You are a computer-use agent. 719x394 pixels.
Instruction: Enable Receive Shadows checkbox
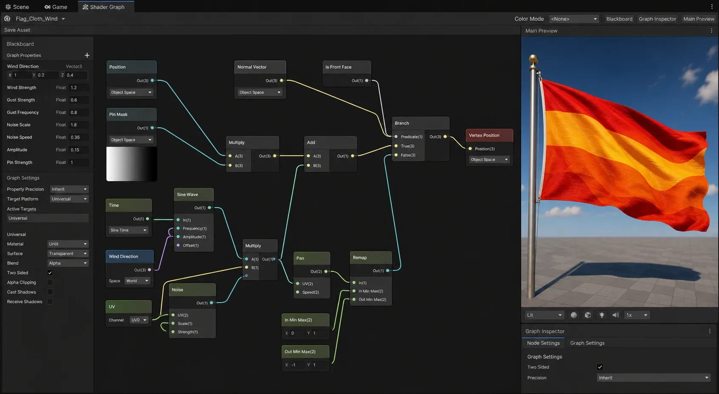tap(50, 302)
